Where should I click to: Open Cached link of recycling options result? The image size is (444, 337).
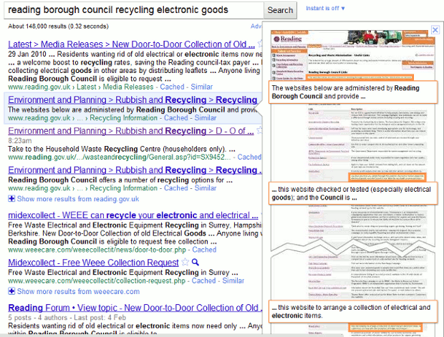pos(176,188)
